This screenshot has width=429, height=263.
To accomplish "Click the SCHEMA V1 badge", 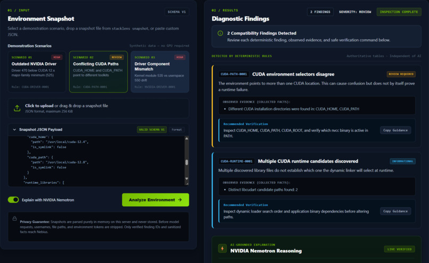I will 177,12.
